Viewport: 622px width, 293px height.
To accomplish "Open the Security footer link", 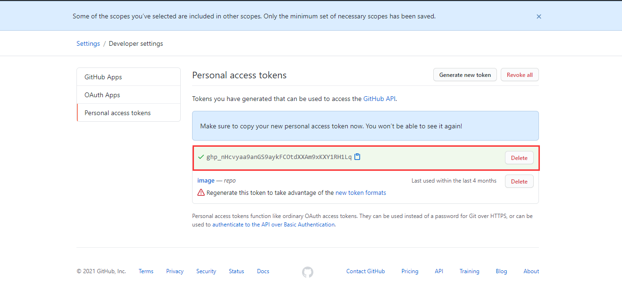I will pos(206,271).
